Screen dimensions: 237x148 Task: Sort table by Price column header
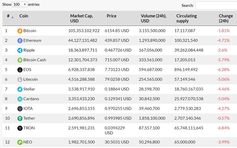(x=111, y=16)
